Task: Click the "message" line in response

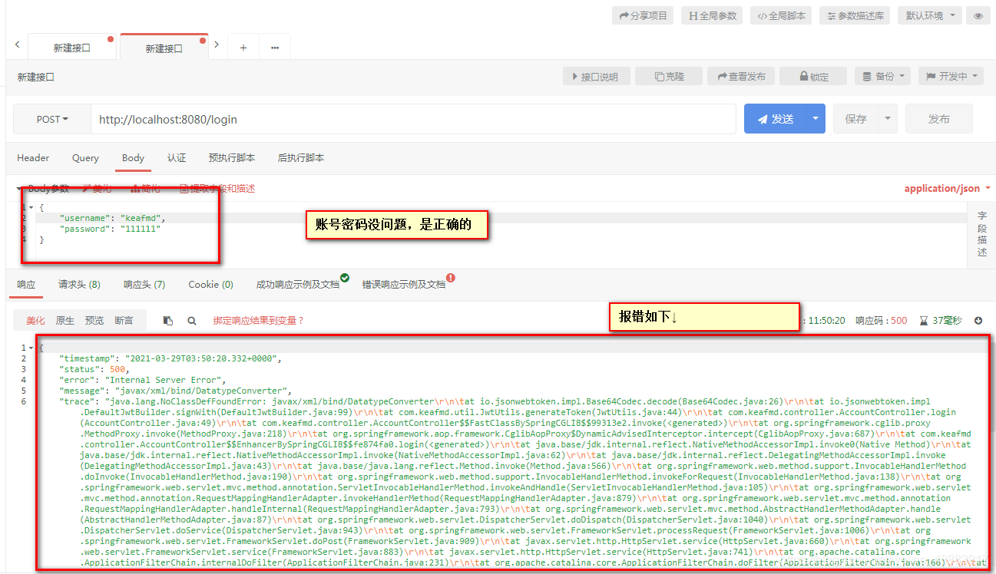Action: tap(176, 391)
